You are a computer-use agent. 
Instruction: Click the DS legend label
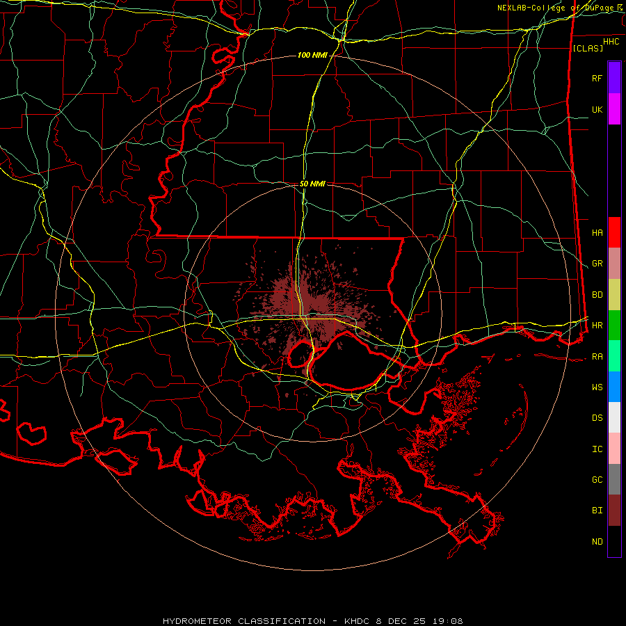click(x=597, y=418)
